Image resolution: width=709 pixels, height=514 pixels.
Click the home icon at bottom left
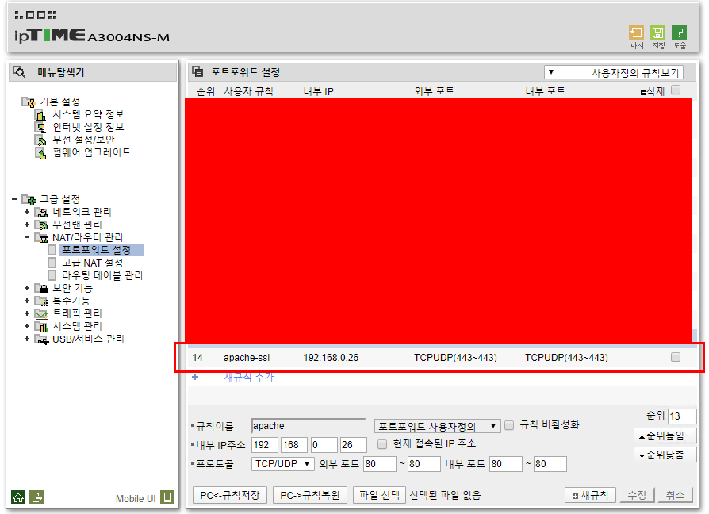(18, 497)
